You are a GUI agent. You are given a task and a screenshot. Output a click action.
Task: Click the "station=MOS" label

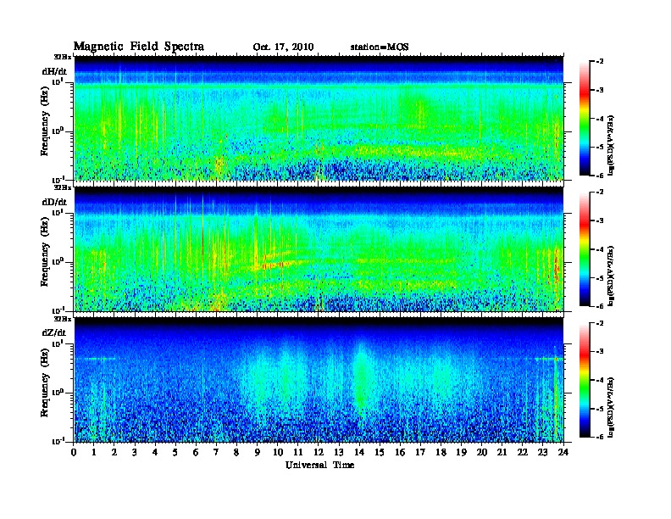pos(380,47)
